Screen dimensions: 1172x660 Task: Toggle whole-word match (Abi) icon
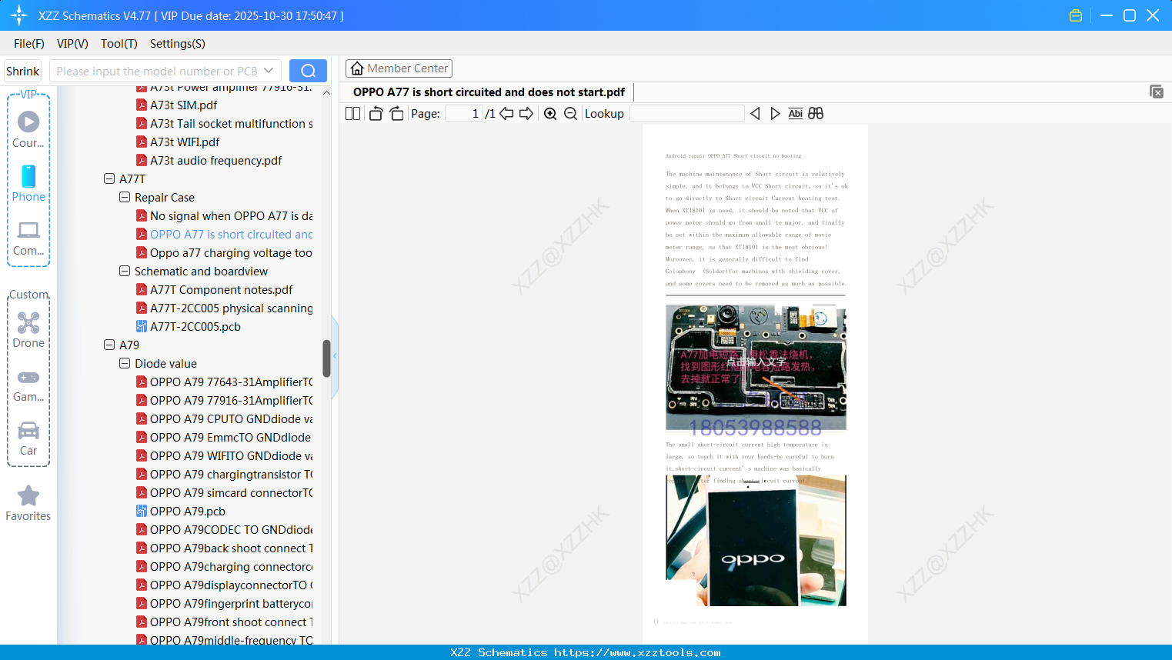(796, 114)
